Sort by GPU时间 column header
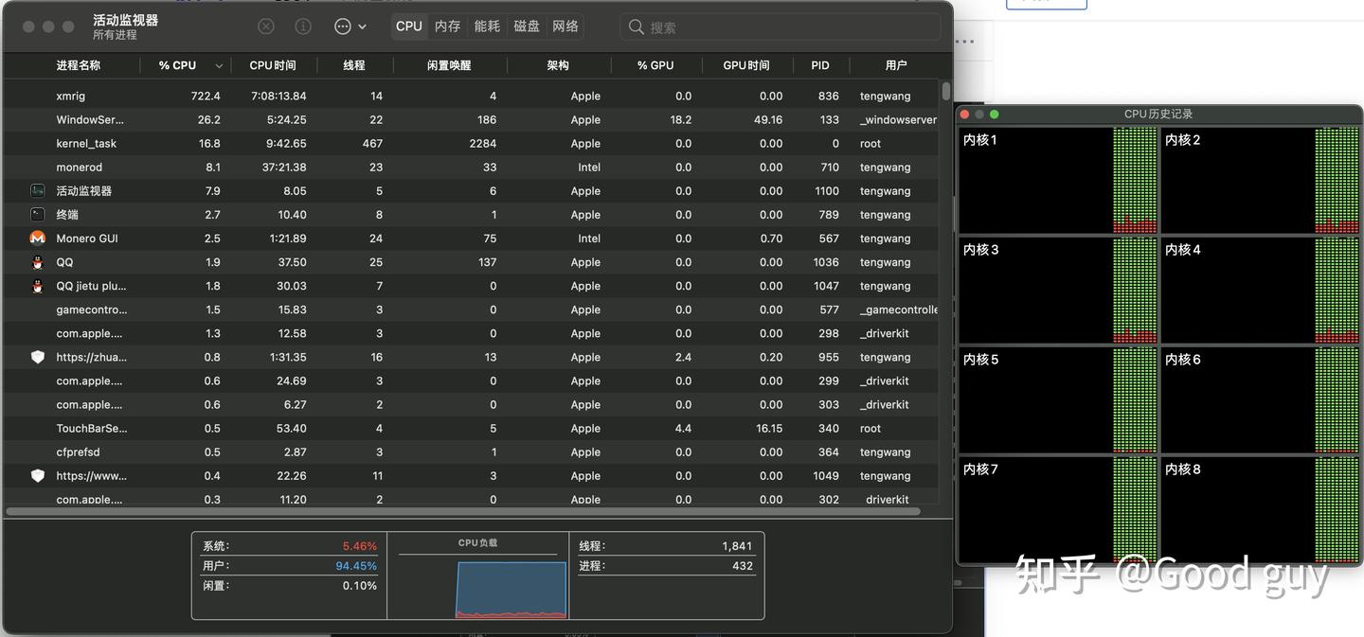1364x637 pixels. click(x=746, y=65)
